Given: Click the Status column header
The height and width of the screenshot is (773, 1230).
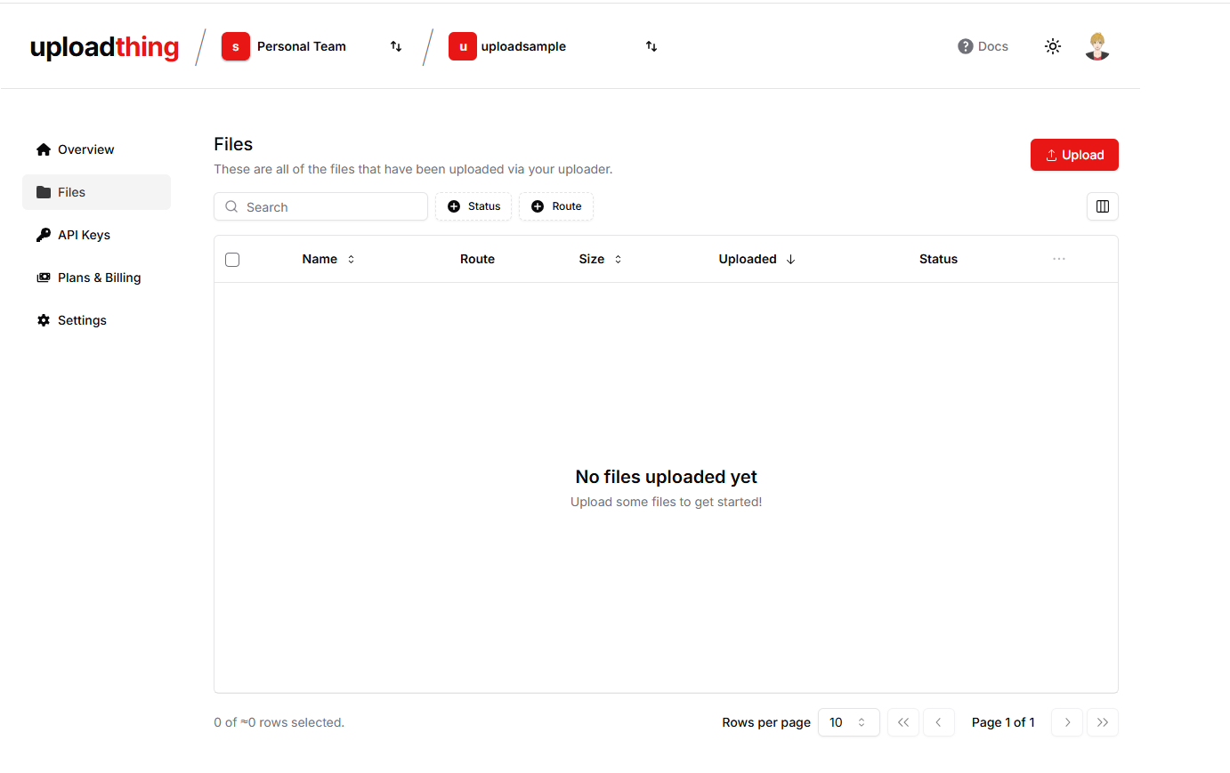Looking at the screenshot, I should coord(938,259).
